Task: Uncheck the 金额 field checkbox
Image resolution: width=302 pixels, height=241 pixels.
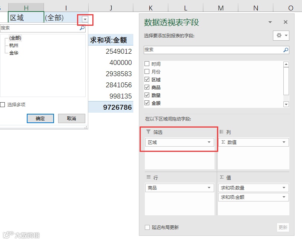Action: pos(147,103)
